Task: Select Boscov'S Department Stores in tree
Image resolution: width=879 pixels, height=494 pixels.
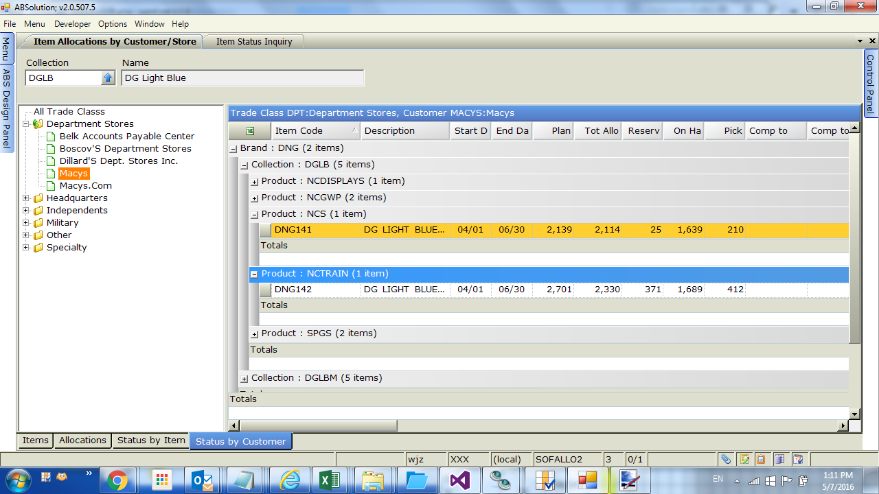Action: click(x=126, y=149)
